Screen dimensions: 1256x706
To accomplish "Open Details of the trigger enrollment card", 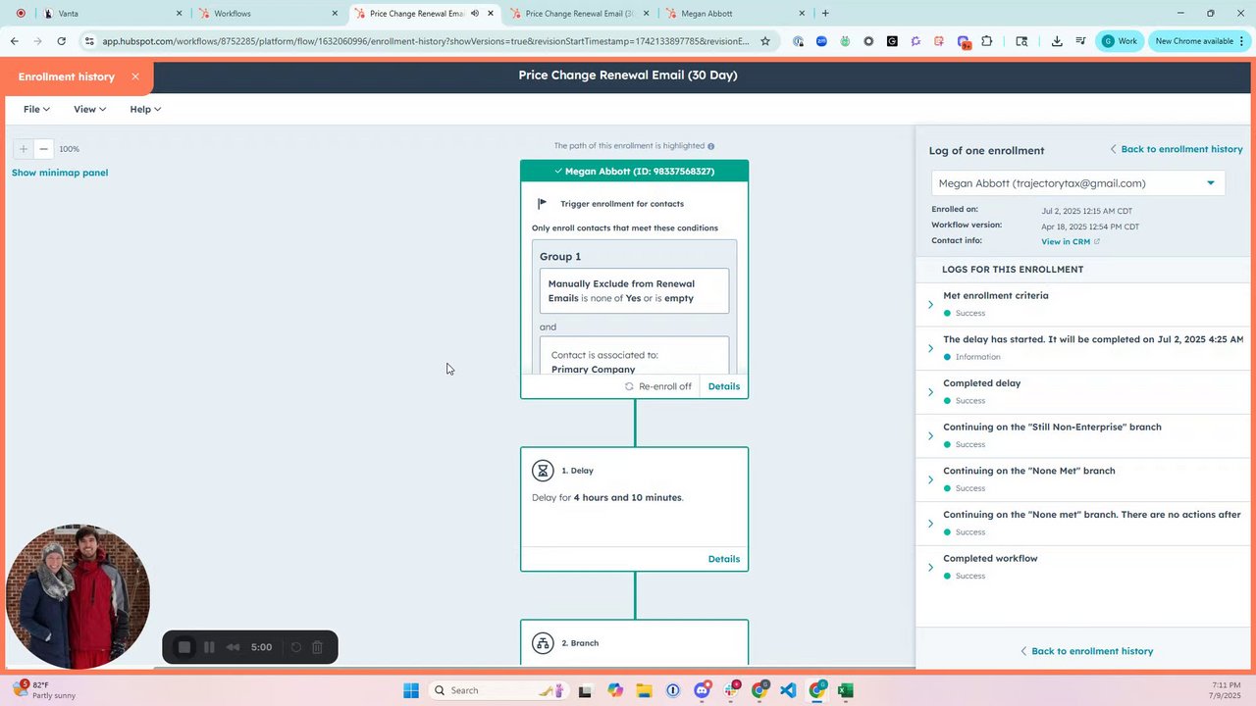I will click(x=724, y=386).
